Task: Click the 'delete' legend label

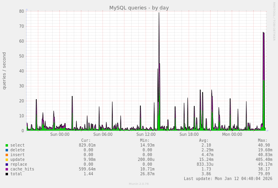Action: click(18, 150)
